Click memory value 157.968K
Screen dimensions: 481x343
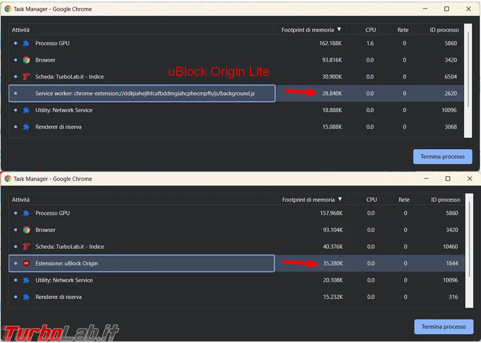[x=331, y=213]
